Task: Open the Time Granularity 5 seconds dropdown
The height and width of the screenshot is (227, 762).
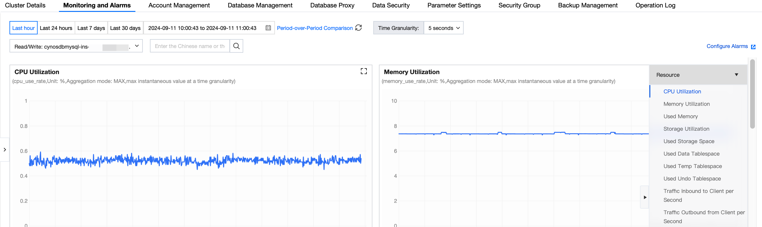Action: [444, 28]
